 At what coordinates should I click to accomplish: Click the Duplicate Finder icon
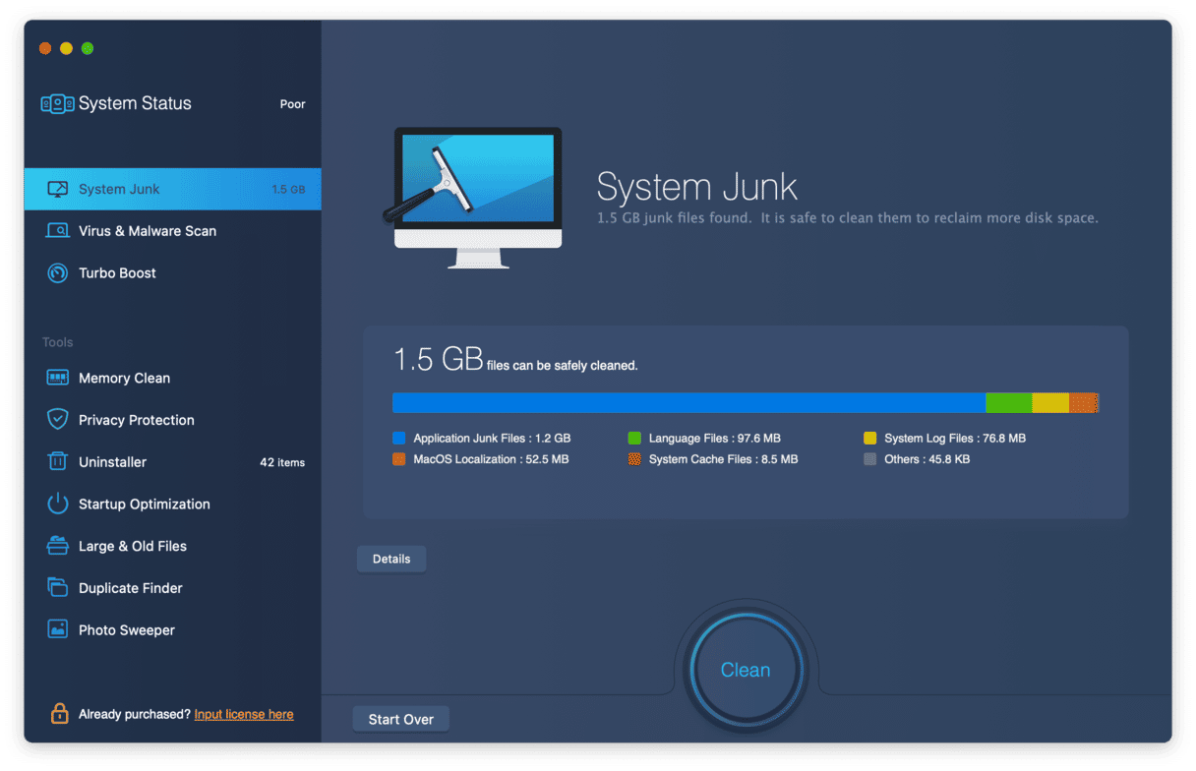click(57, 588)
